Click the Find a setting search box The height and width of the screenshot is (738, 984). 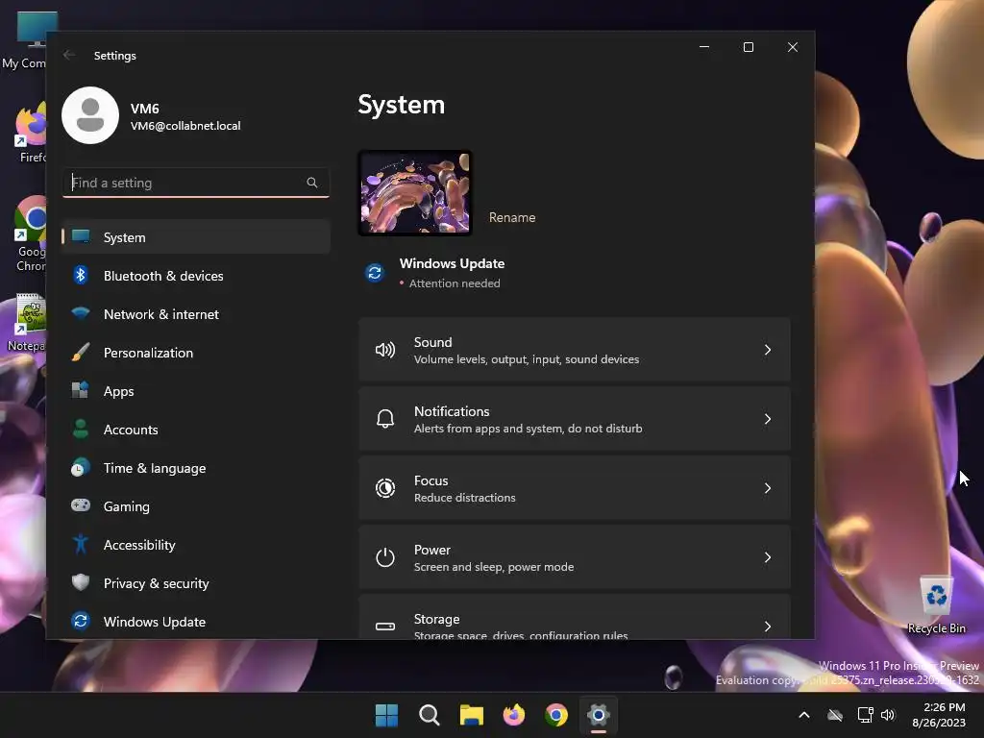coord(196,183)
